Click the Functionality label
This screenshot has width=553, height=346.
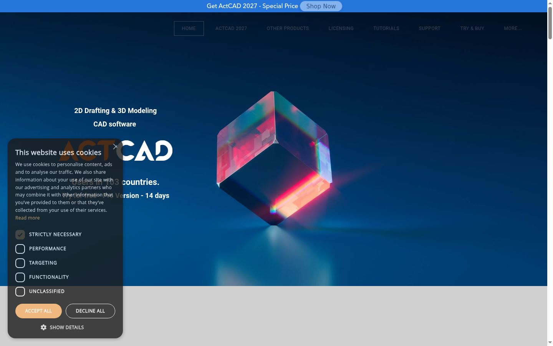[49, 277]
